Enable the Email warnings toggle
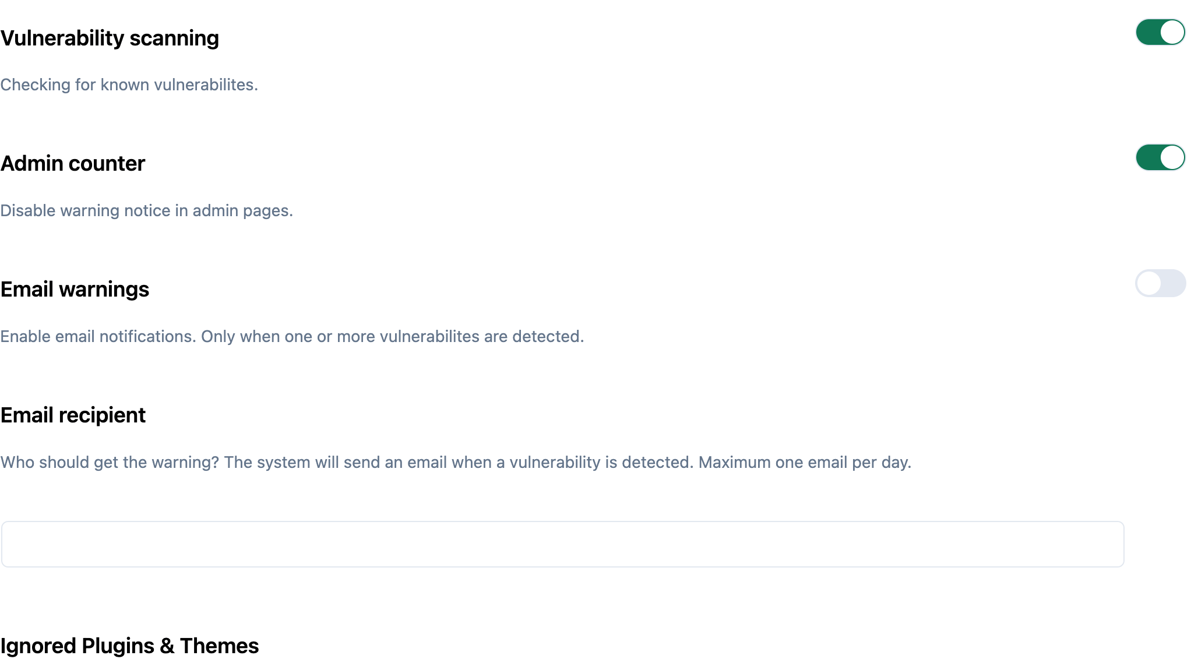Viewport: 1198px width, 659px height. (1160, 283)
